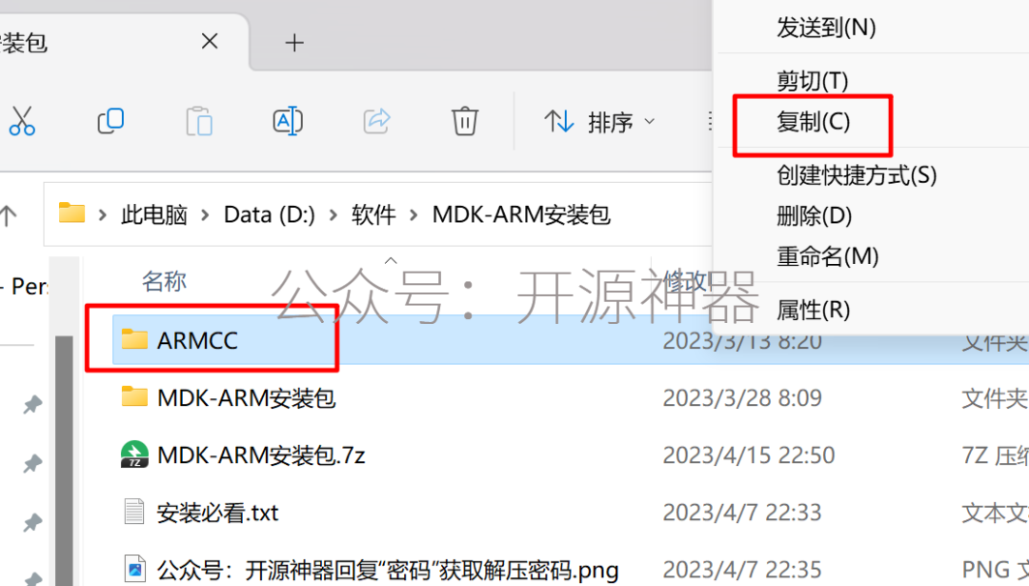Click the Cut scissors icon in toolbar

(22, 121)
